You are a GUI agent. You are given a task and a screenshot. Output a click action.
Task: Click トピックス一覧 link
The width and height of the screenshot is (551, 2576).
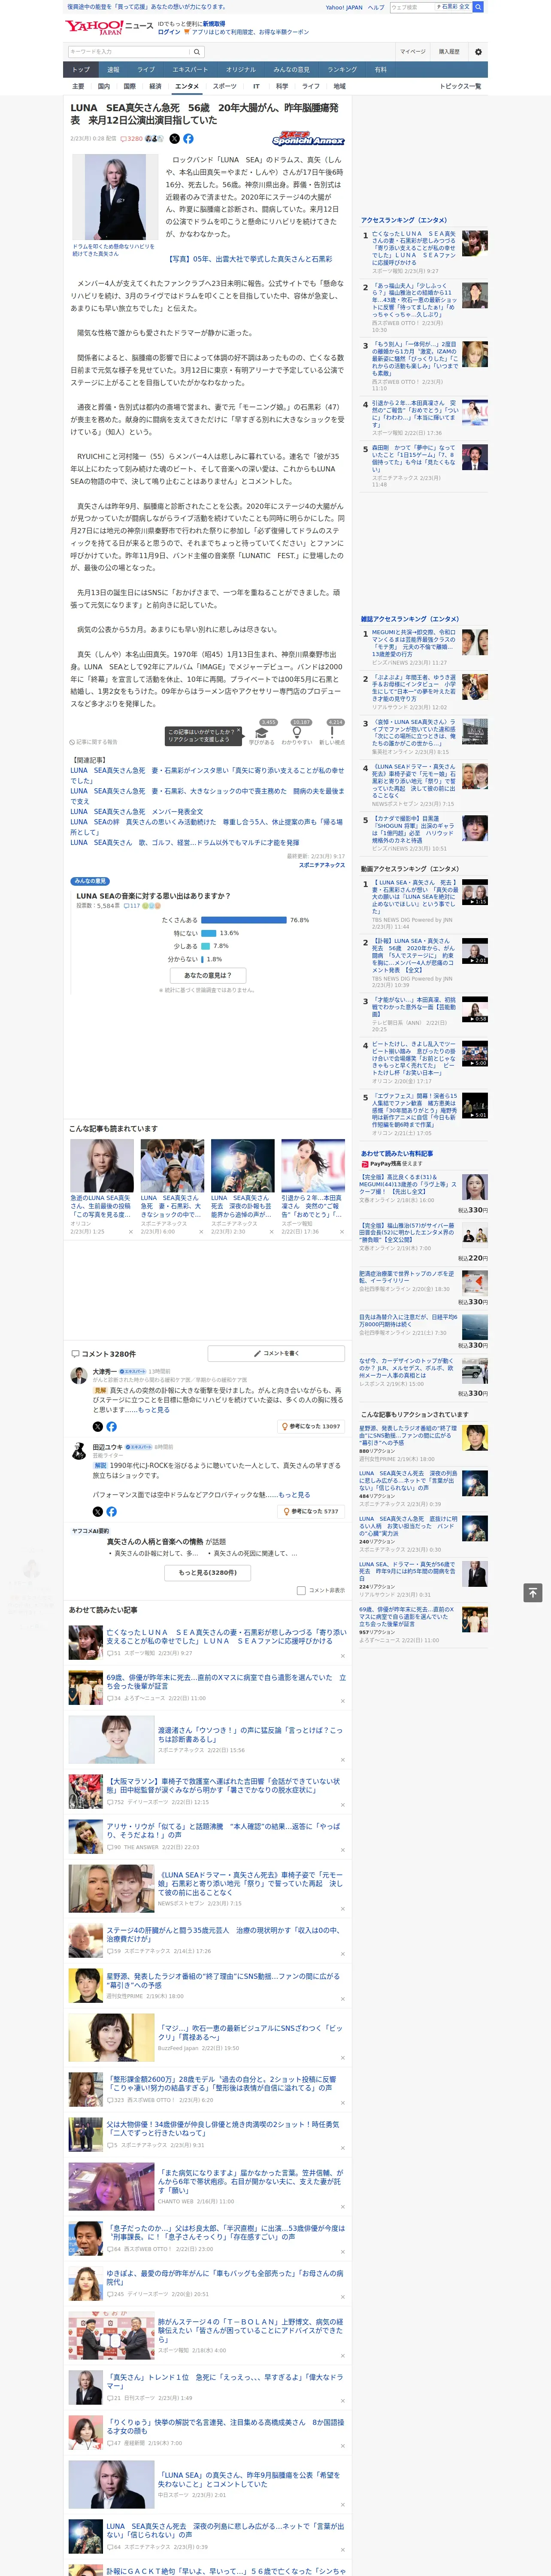pos(460,86)
